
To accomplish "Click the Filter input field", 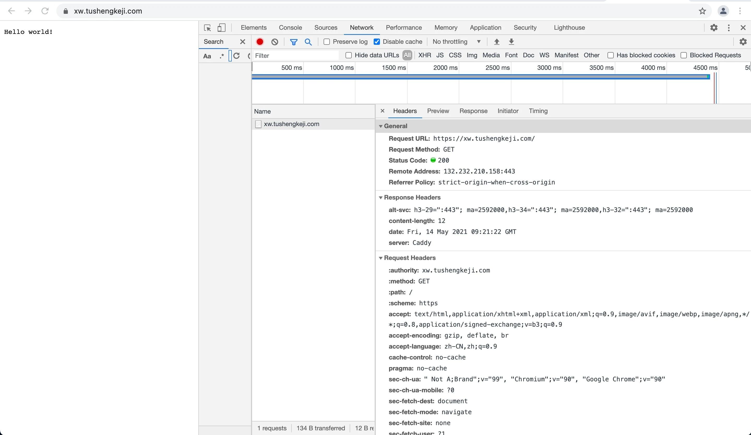I will (296, 56).
